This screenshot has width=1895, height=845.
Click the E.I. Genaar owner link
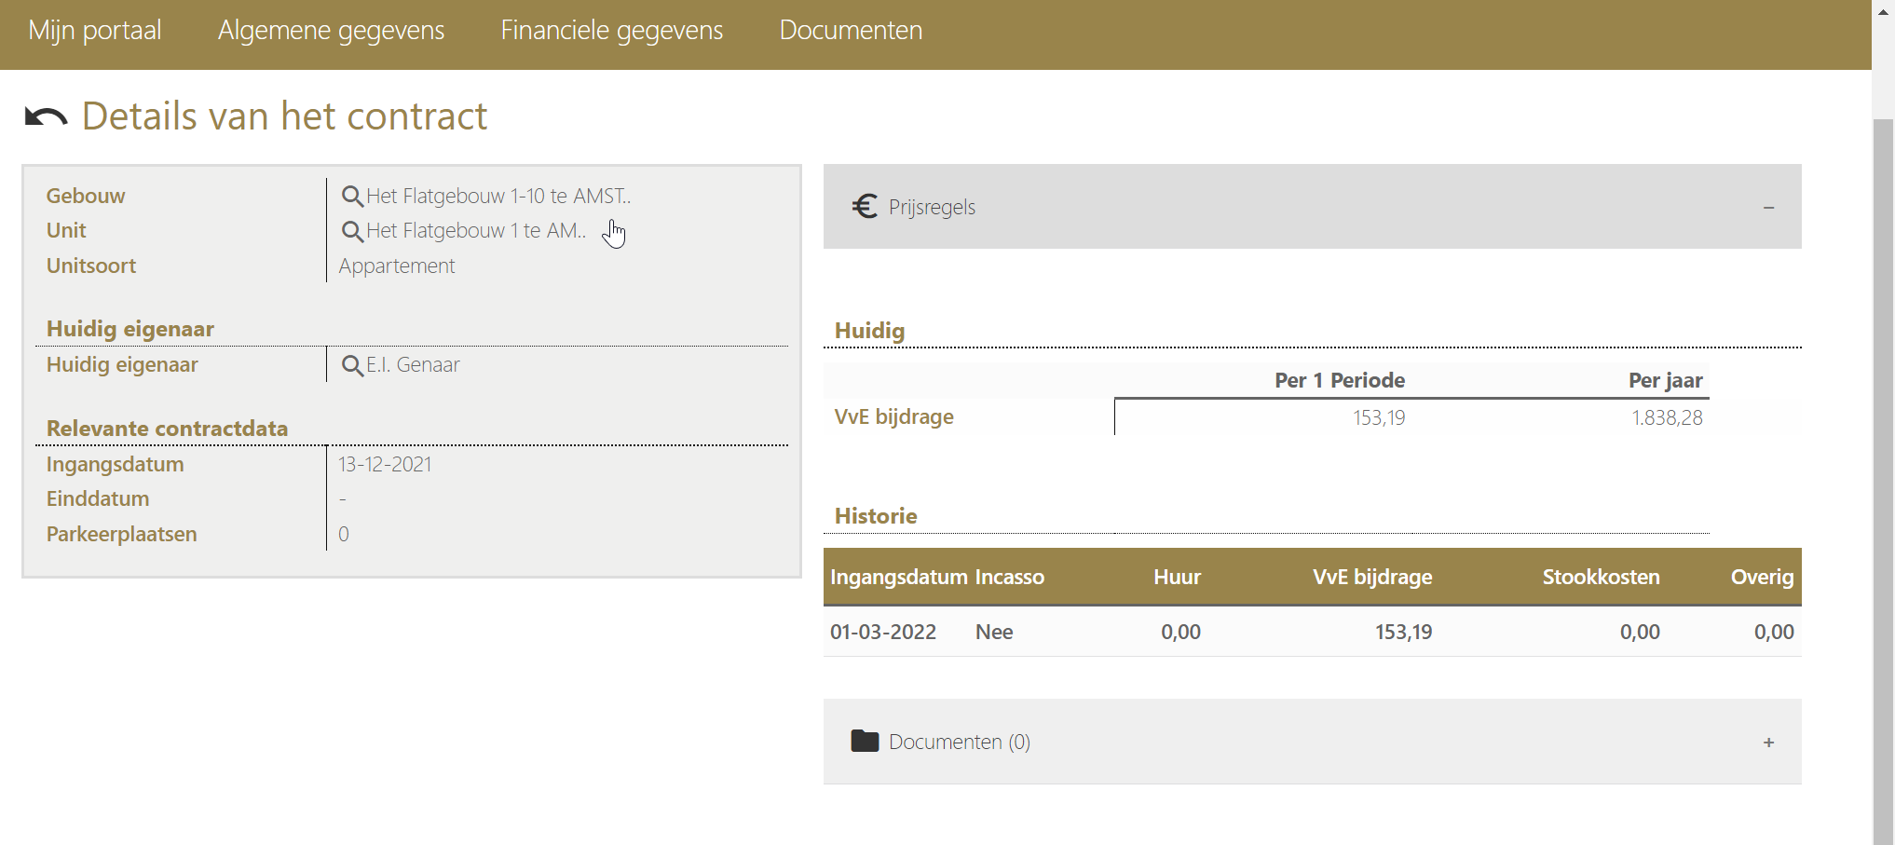[412, 365]
